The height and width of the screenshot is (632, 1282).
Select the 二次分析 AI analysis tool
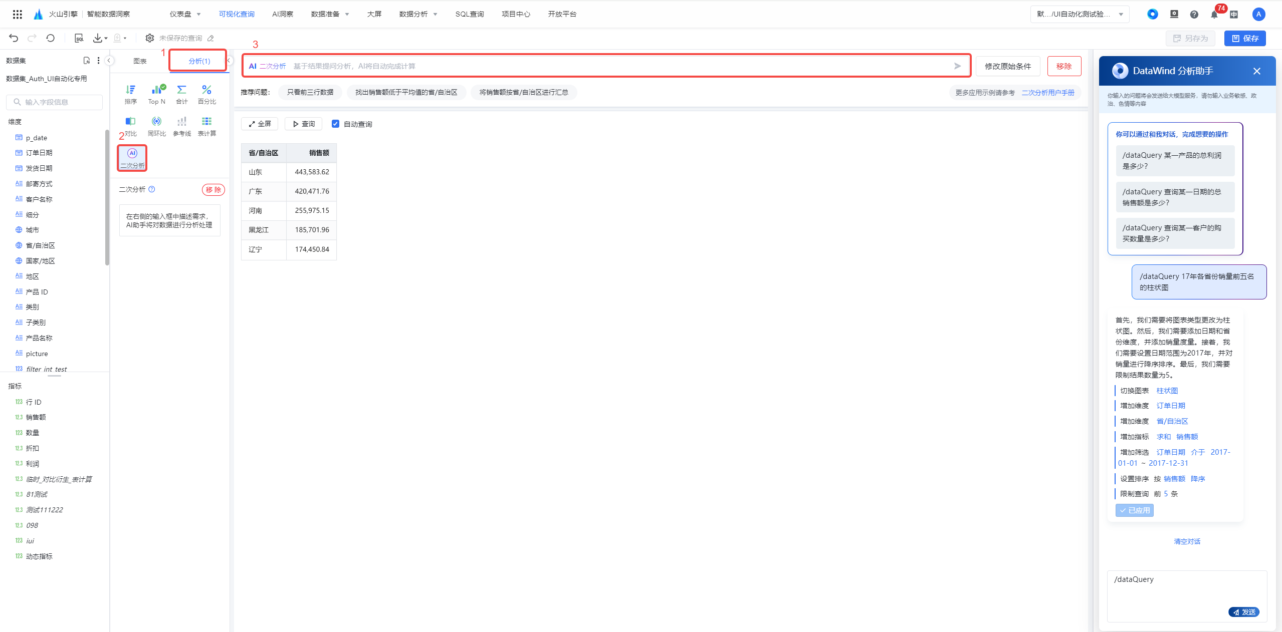[x=132, y=158]
